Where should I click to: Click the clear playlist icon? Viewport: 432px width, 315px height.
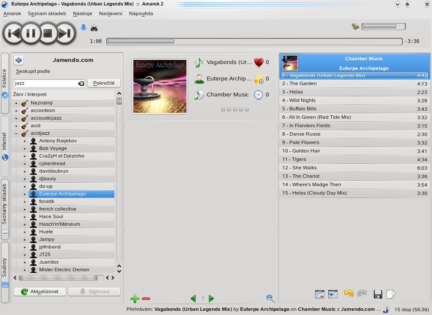tap(320, 294)
